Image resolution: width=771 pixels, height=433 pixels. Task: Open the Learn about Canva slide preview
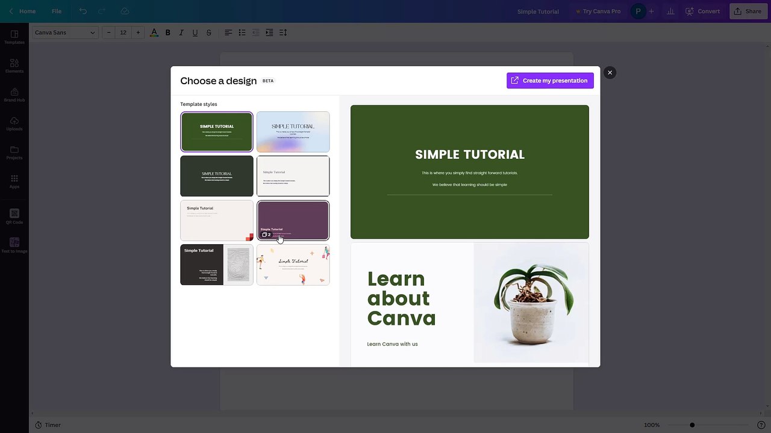point(470,304)
